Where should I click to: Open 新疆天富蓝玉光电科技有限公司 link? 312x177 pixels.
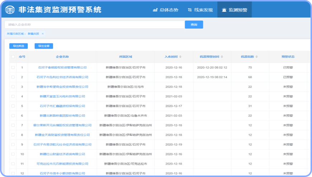(62, 96)
